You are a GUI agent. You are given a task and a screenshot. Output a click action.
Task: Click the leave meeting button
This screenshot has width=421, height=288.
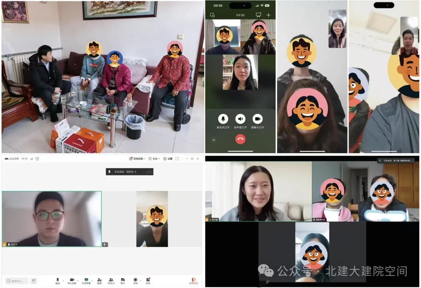tap(193, 281)
